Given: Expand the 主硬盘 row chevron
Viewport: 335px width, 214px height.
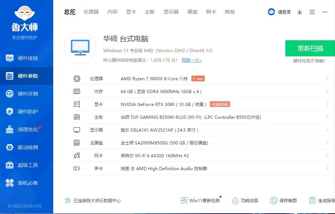Looking at the screenshot, I should [327, 142].
